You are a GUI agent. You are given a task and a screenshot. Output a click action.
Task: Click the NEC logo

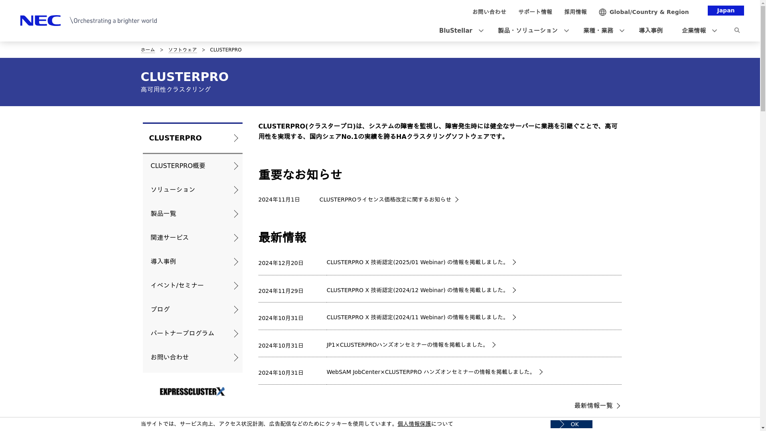[x=40, y=20]
